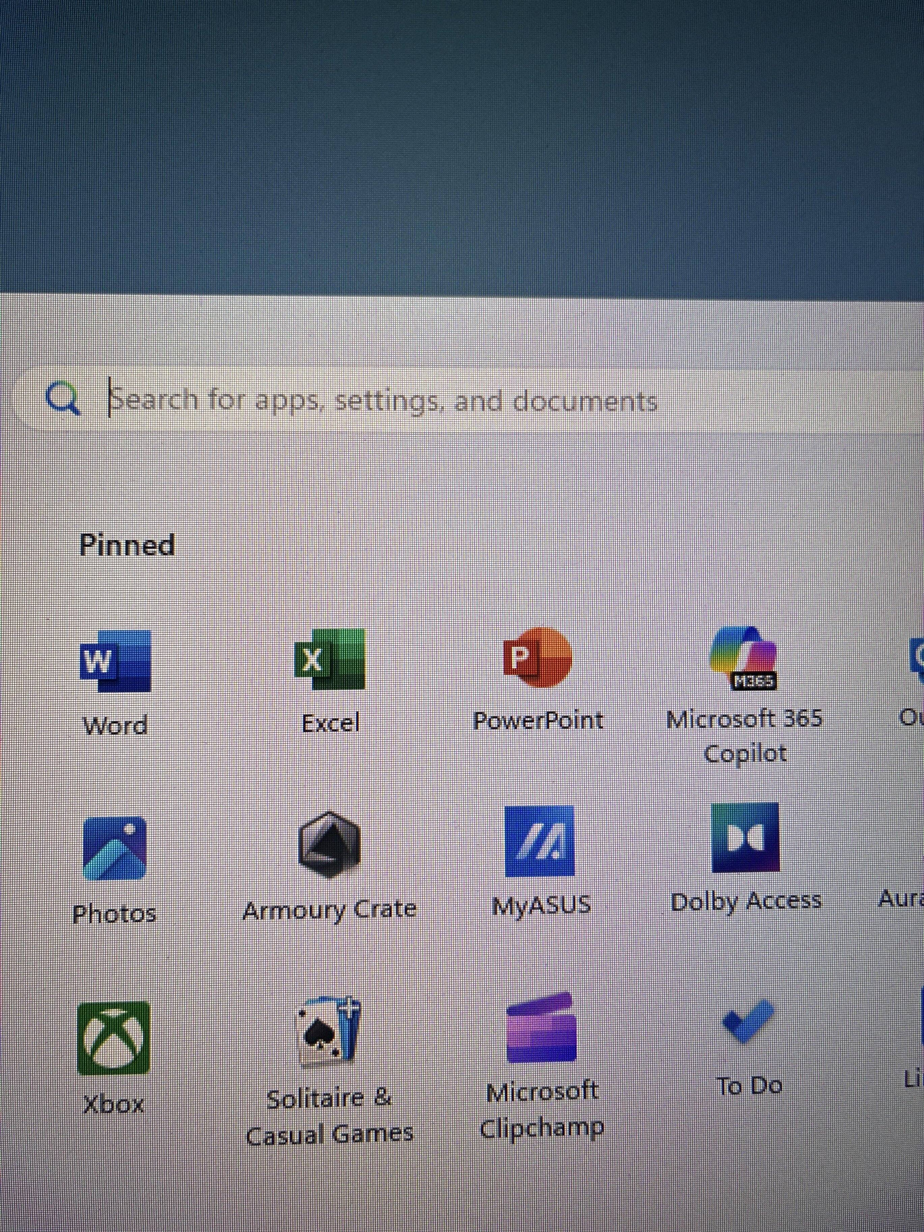Launch the Xbox app

[114, 1038]
